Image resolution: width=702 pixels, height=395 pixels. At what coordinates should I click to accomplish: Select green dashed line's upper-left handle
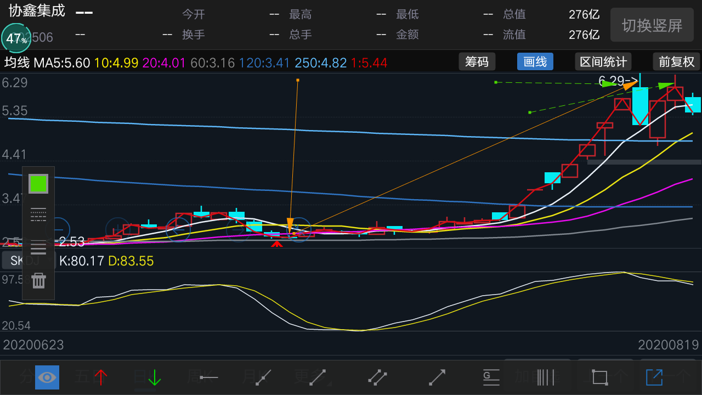coord(495,82)
